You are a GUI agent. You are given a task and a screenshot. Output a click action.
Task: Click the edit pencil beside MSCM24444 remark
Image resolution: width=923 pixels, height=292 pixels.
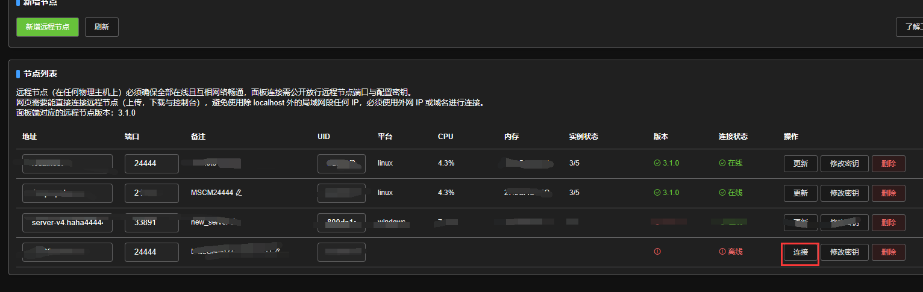(x=239, y=193)
